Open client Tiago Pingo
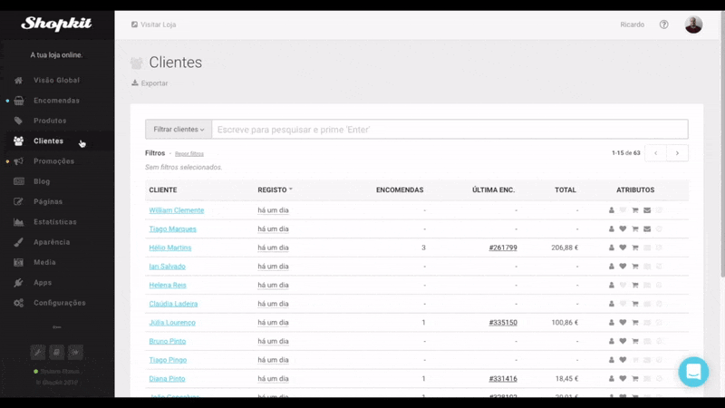This screenshot has height=408, width=725. point(168,360)
